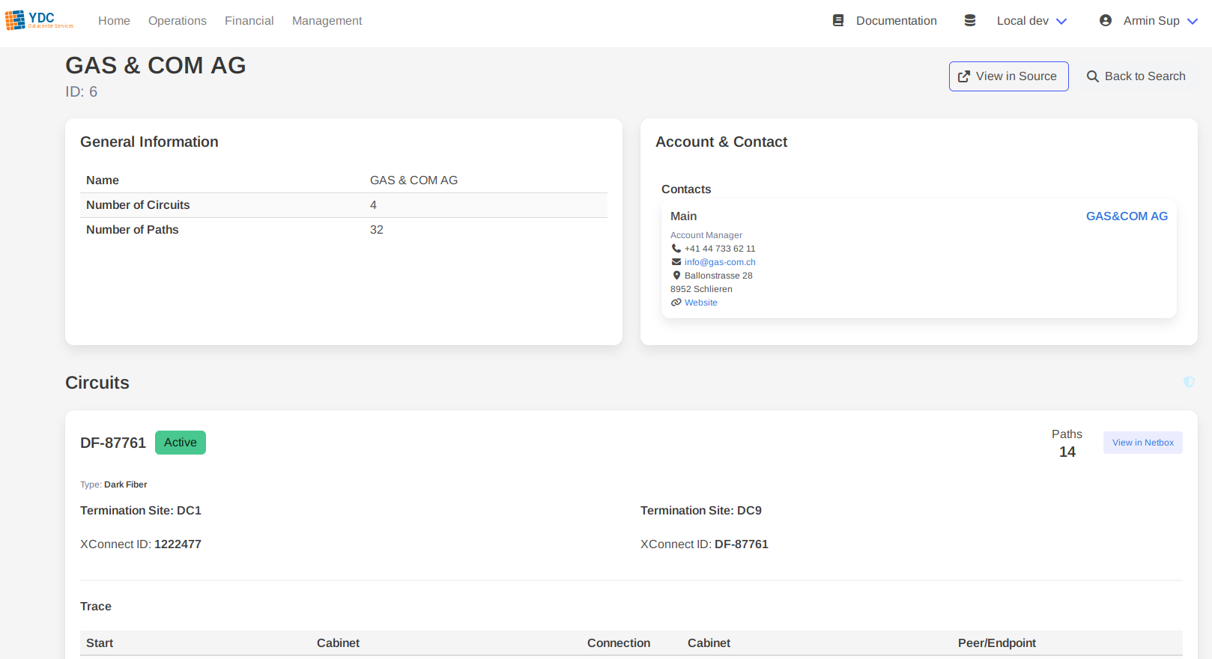Click the location pin icon by Ballonstrasse
This screenshot has height=659, width=1212.
click(676, 276)
